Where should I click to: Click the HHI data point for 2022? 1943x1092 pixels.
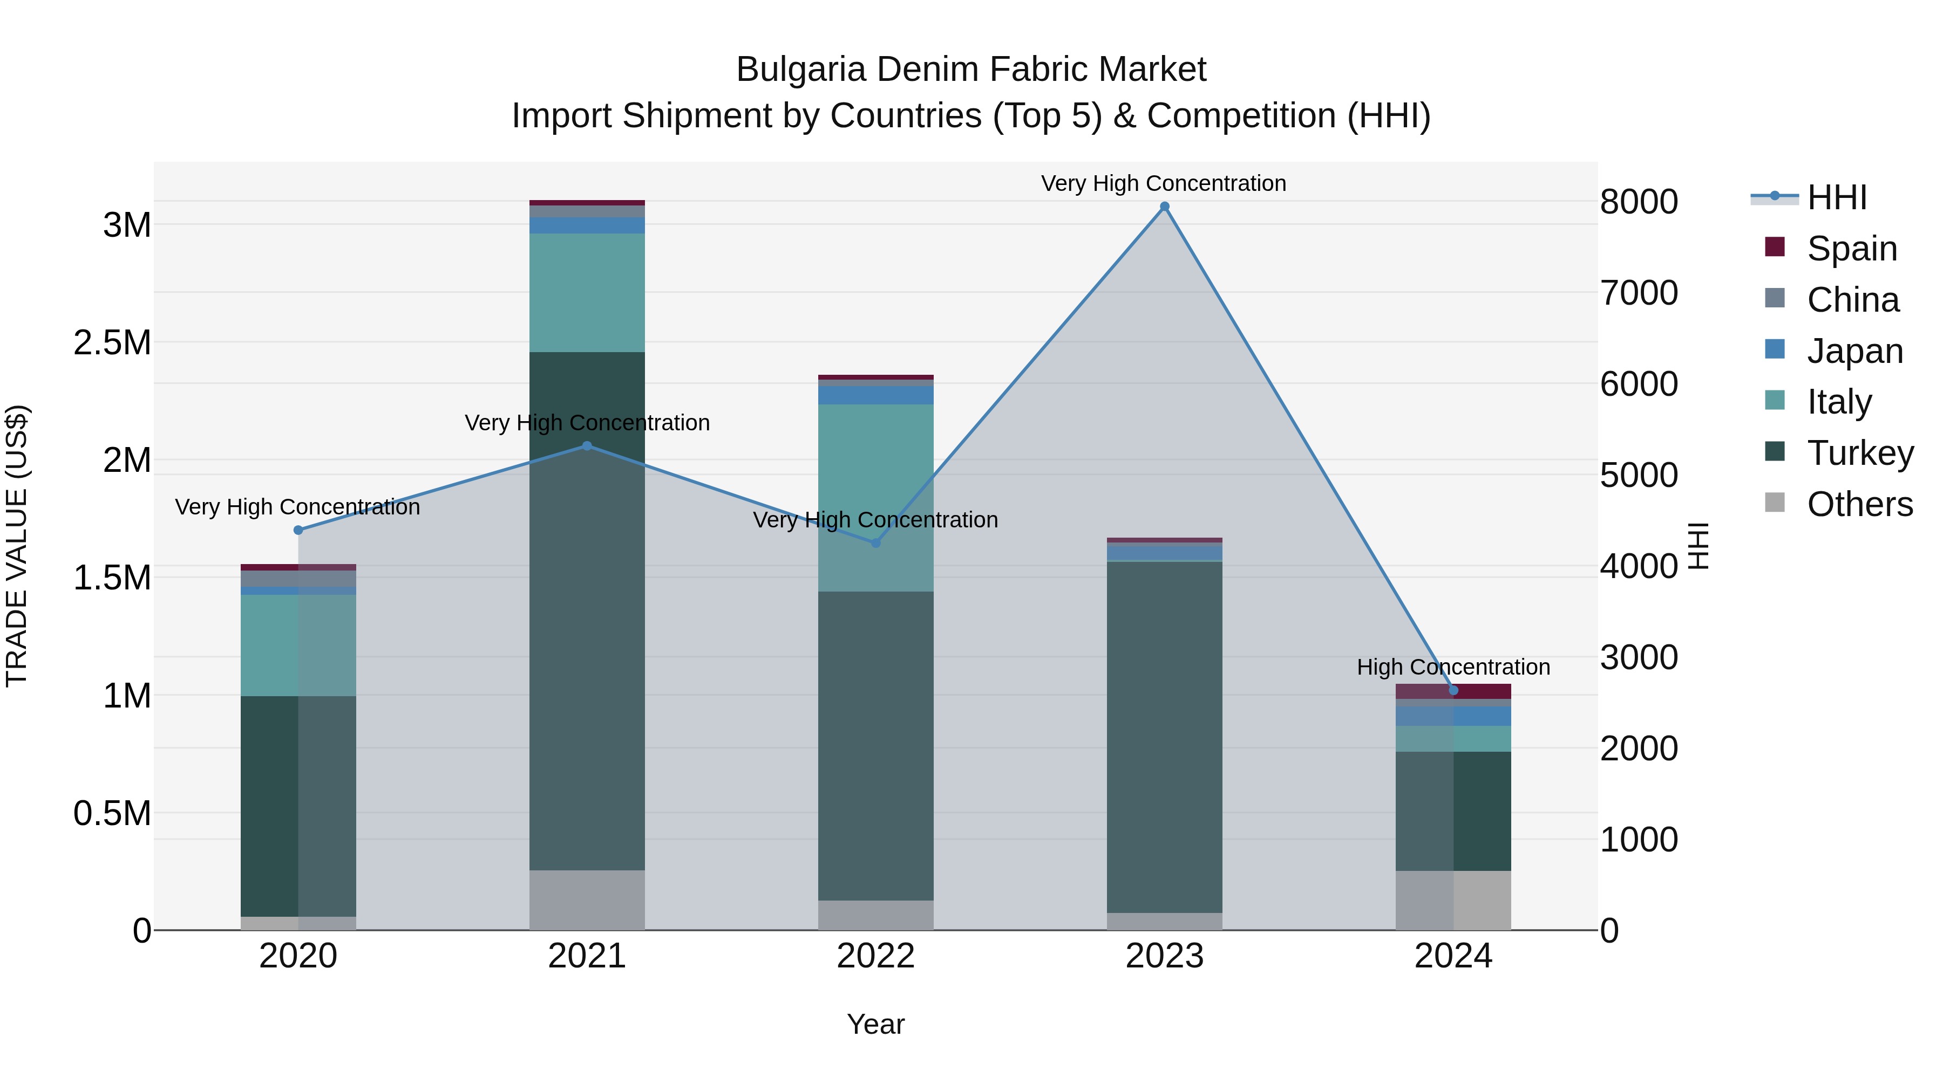point(876,542)
